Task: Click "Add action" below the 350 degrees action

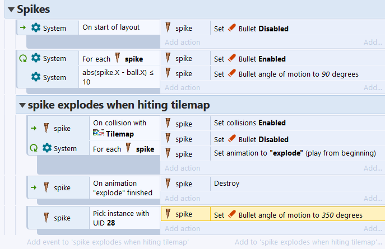Action: (x=182, y=228)
